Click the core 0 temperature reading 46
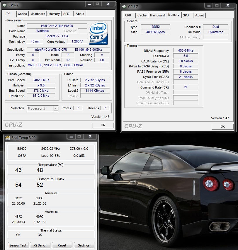This screenshot has width=238, height=250. [x=18, y=170]
